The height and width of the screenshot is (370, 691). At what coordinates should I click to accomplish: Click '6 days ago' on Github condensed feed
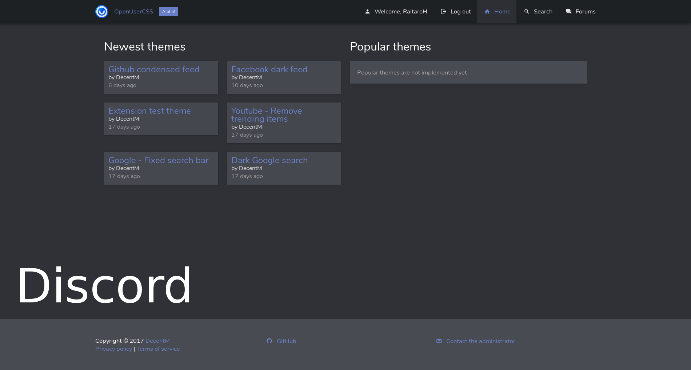tap(122, 85)
